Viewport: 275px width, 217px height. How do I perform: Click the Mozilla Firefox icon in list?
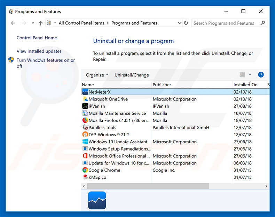85,120
